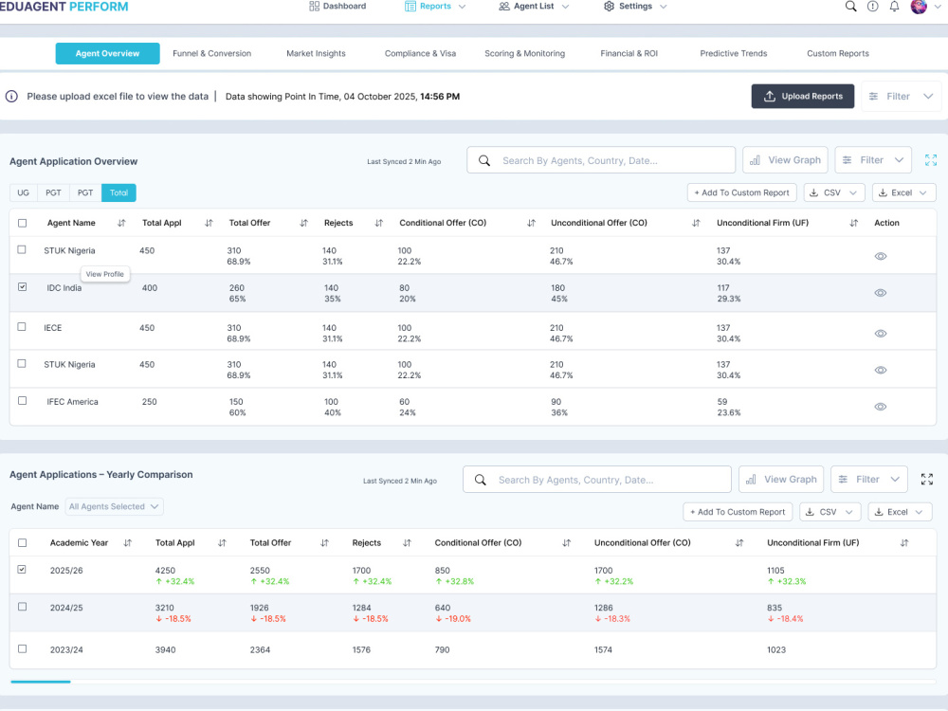
Task: Check the 2024/25 row checkbox
Action: pos(23,607)
